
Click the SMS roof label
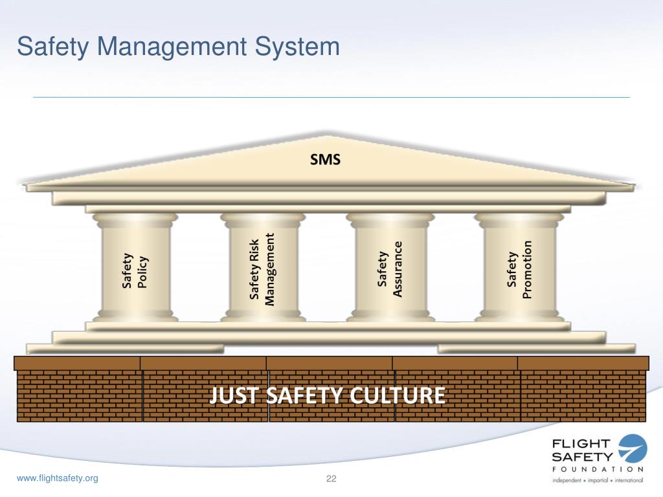point(325,160)
